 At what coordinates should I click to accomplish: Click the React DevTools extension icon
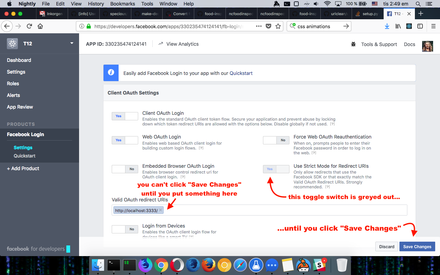(409, 26)
